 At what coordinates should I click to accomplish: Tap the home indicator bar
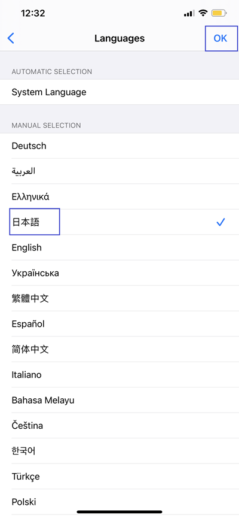(119, 512)
